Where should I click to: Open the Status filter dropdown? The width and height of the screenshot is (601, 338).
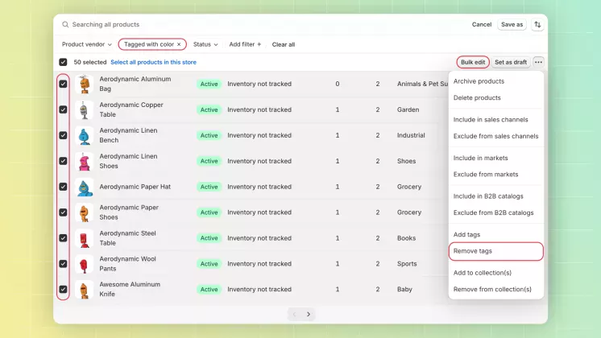[205, 44]
